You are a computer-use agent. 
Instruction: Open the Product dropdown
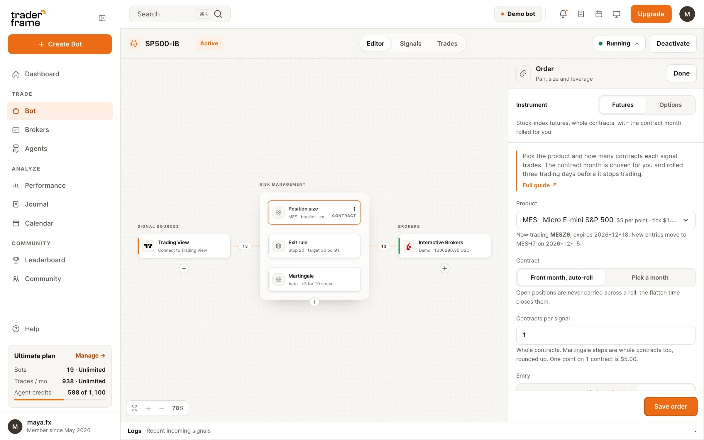606,220
